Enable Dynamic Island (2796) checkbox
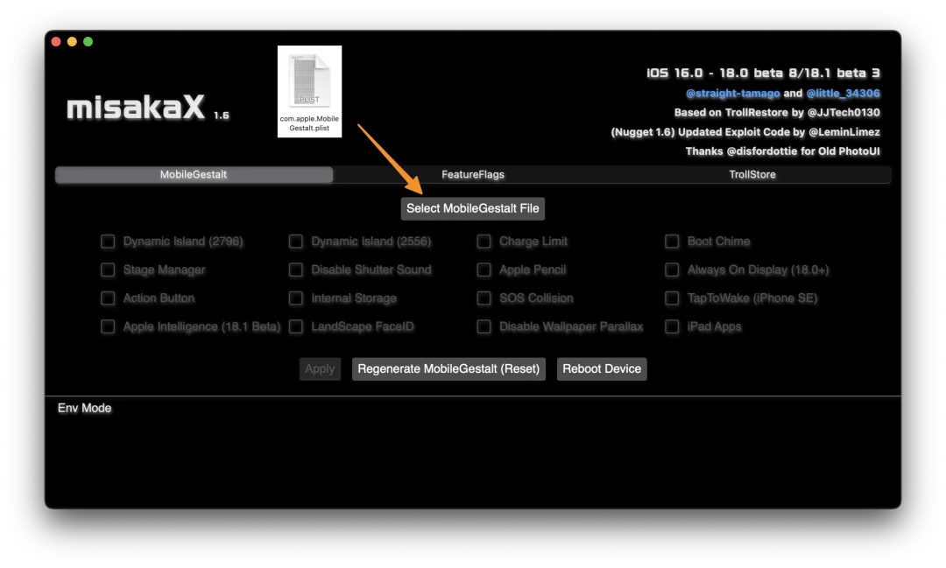Viewport: 946px width, 568px height. 108,242
